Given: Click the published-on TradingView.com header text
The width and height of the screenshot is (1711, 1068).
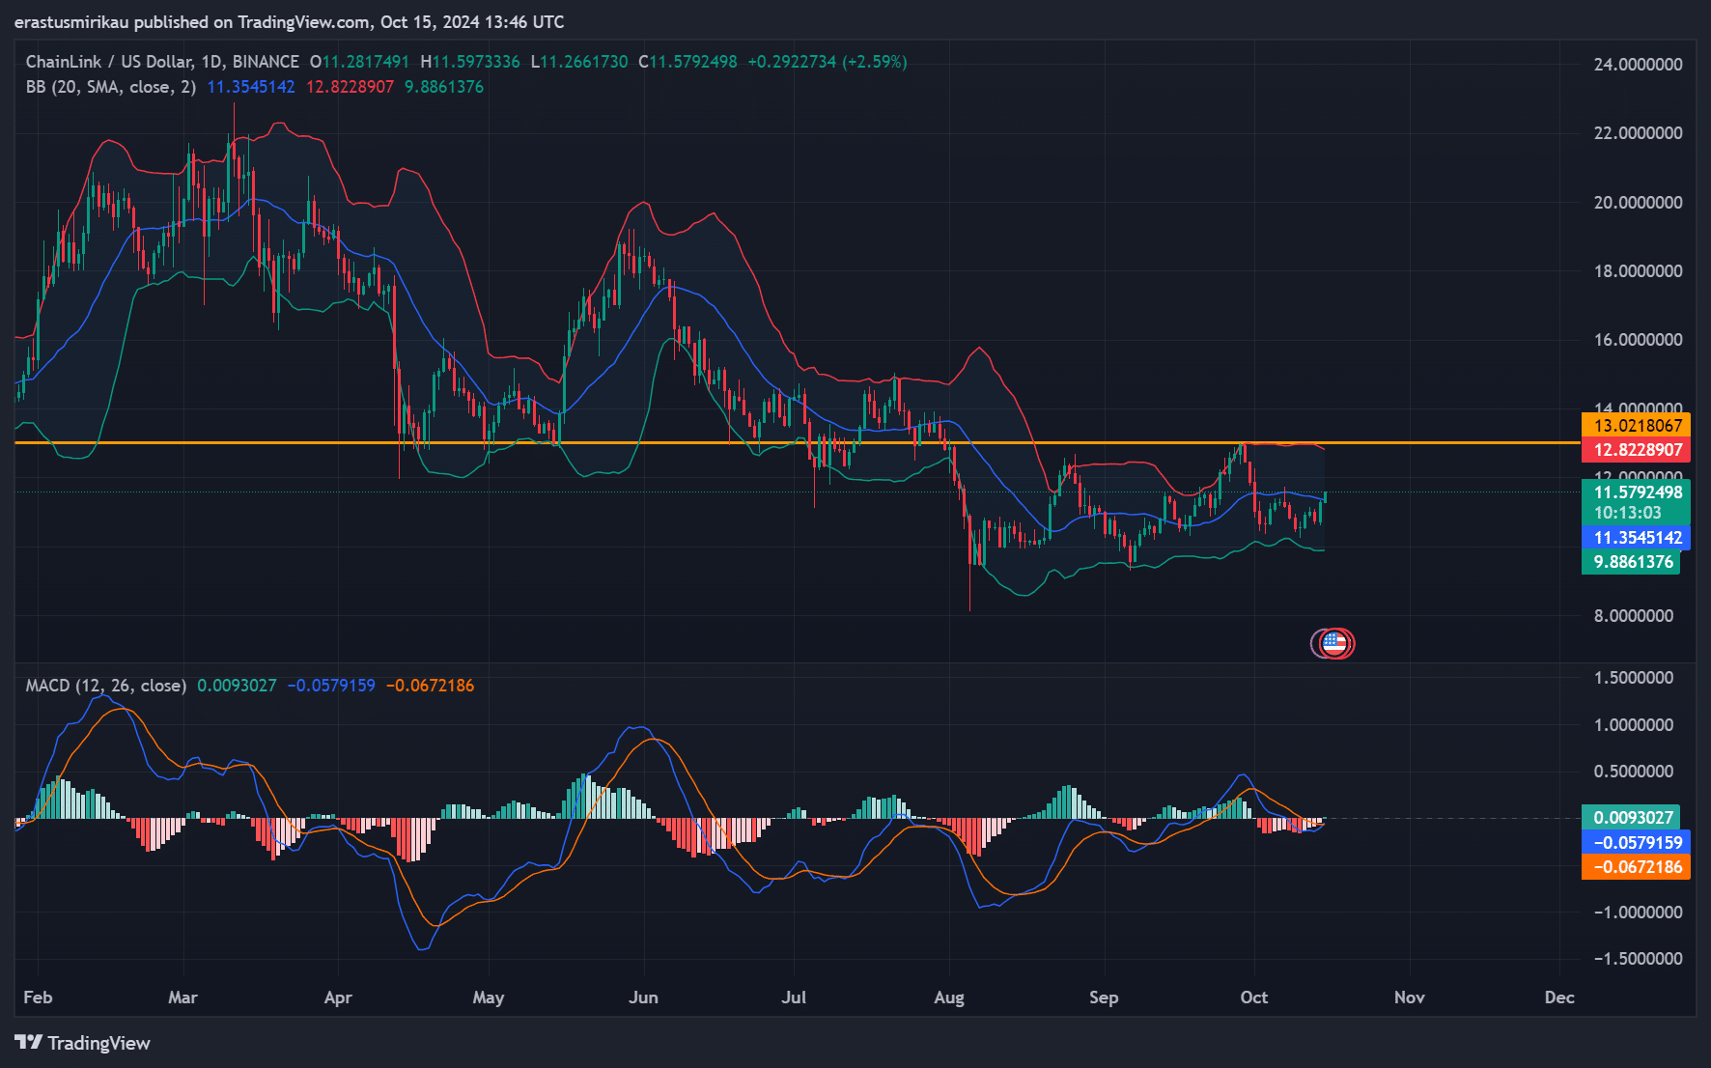Looking at the screenshot, I should [x=290, y=22].
